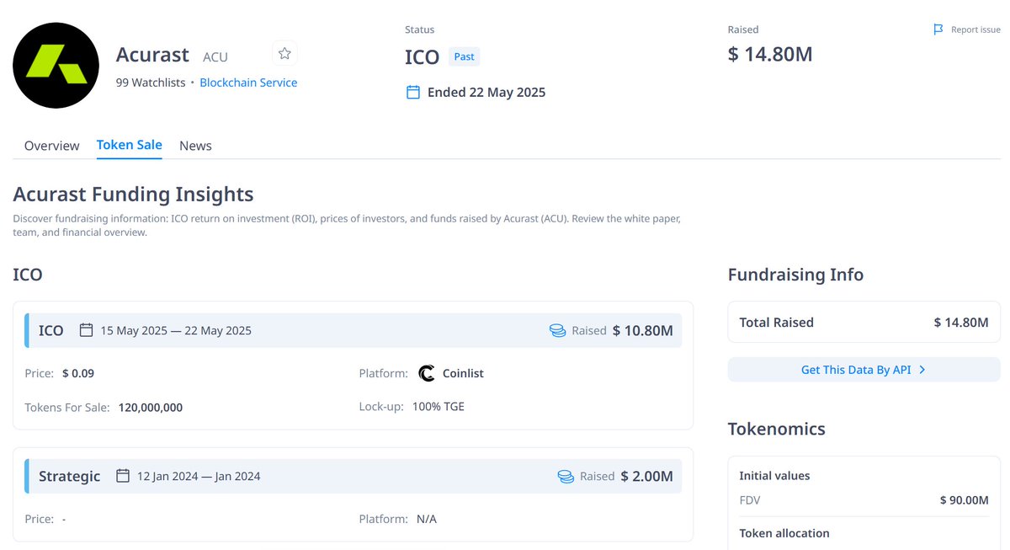Select the Token Sale tab
The height and width of the screenshot is (550, 1010).
[129, 145]
